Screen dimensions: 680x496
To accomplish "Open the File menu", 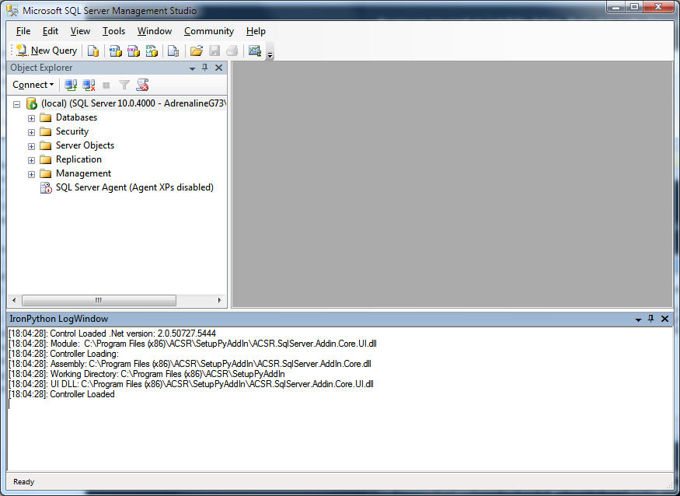I will pyautogui.click(x=23, y=31).
